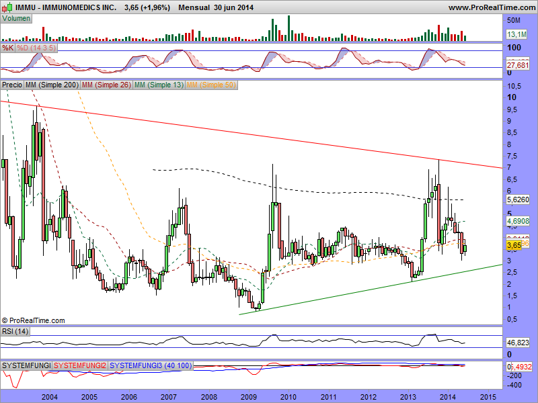Screen dimensions: 538x403
Task: Click the 2004 year label
Action: click(x=49, y=397)
